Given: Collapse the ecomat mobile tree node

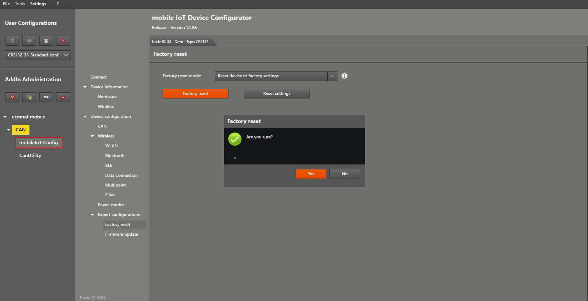Looking at the screenshot, I should click(x=5, y=117).
